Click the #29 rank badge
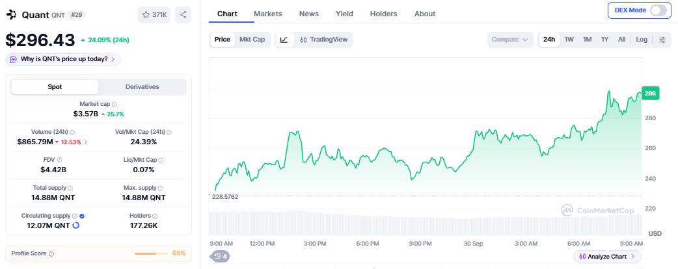Image resolution: width=678 pixels, height=269 pixels. pyautogui.click(x=77, y=15)
